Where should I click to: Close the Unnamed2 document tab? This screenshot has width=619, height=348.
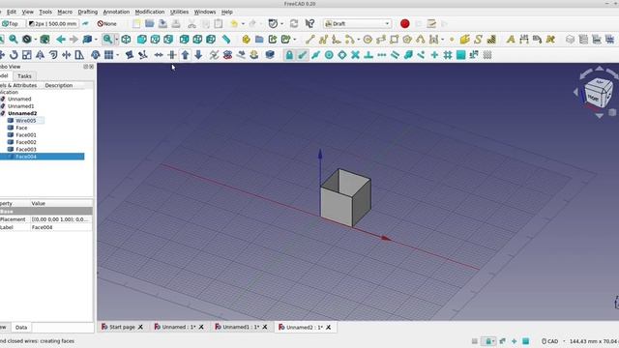tap(329, 327)
